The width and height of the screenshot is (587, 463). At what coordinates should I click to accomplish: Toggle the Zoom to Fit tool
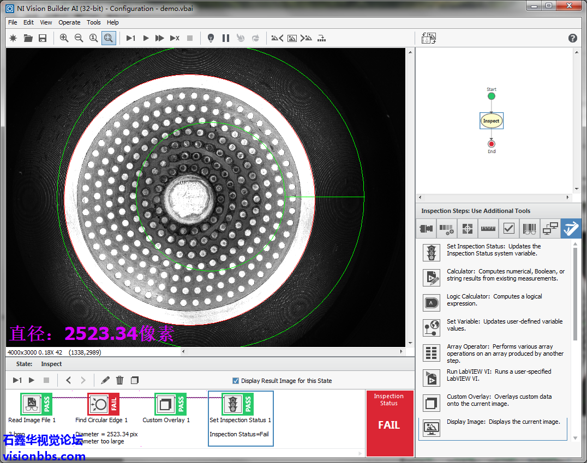(109, 38)
